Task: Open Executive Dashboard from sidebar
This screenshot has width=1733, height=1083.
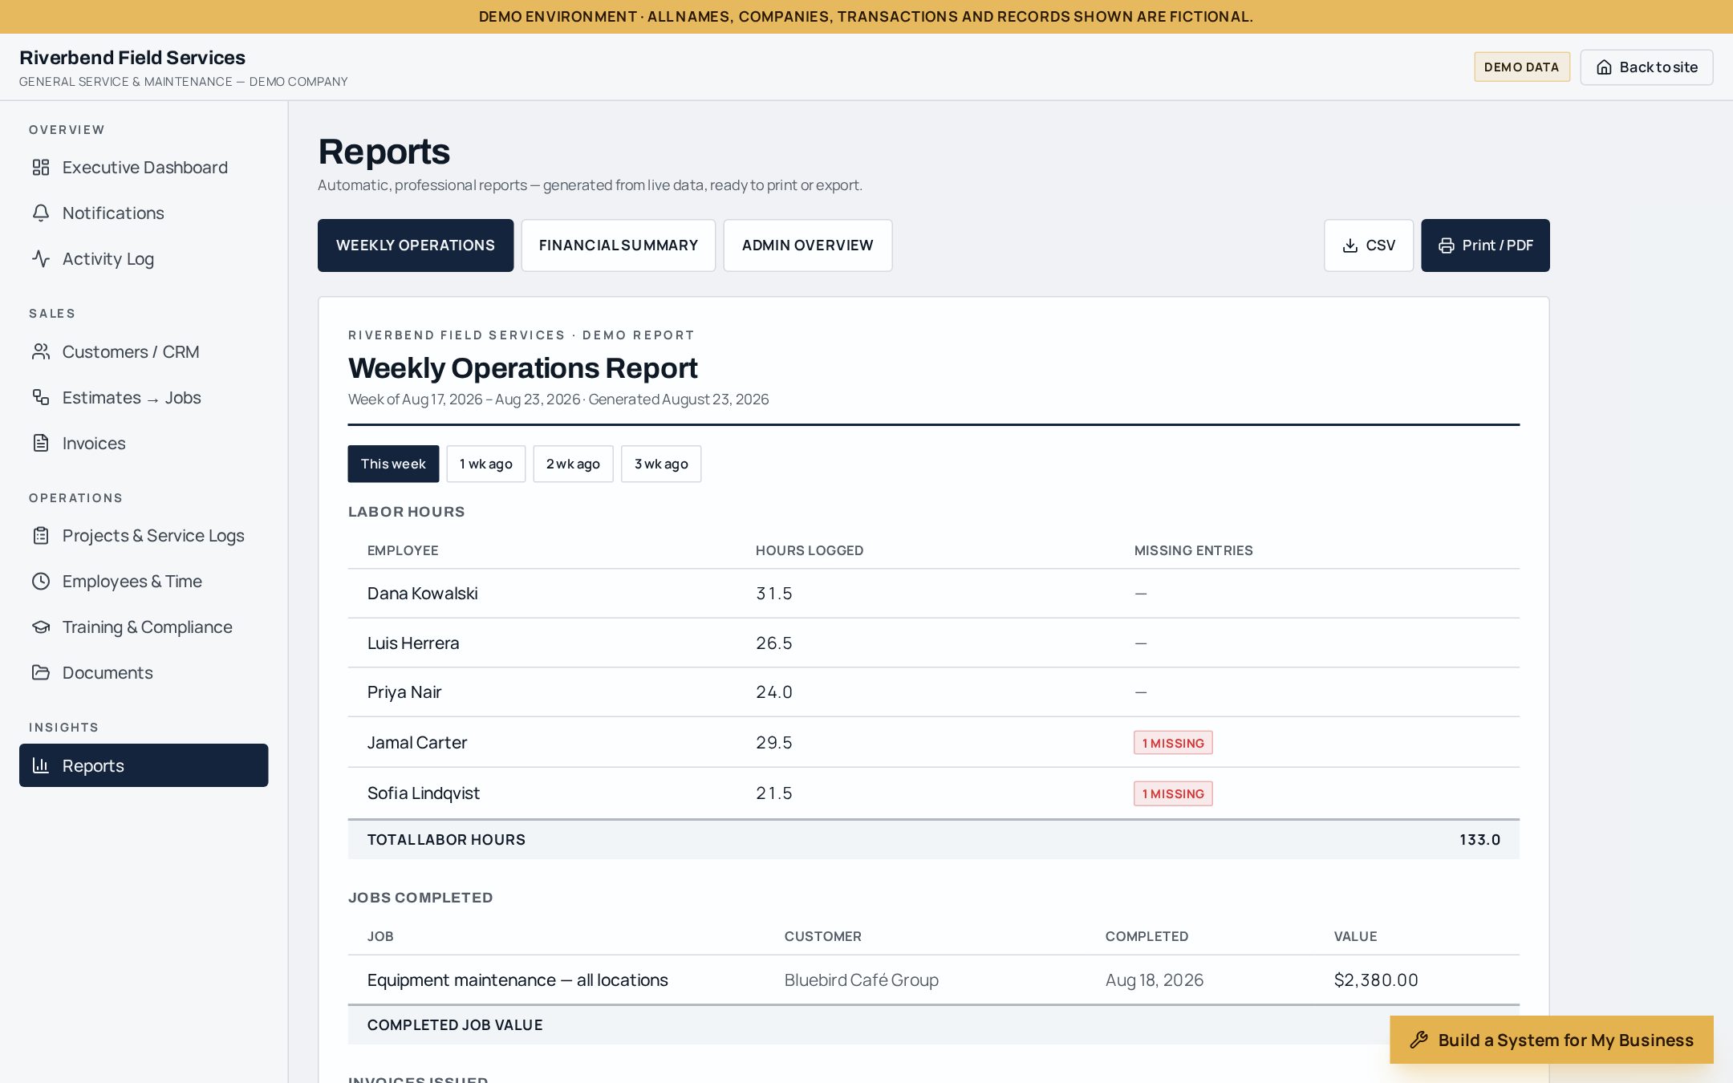Action: [x=144, y=167]
